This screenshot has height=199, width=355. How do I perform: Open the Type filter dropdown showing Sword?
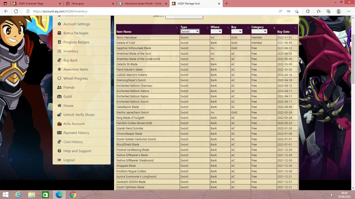click(190, 31)
